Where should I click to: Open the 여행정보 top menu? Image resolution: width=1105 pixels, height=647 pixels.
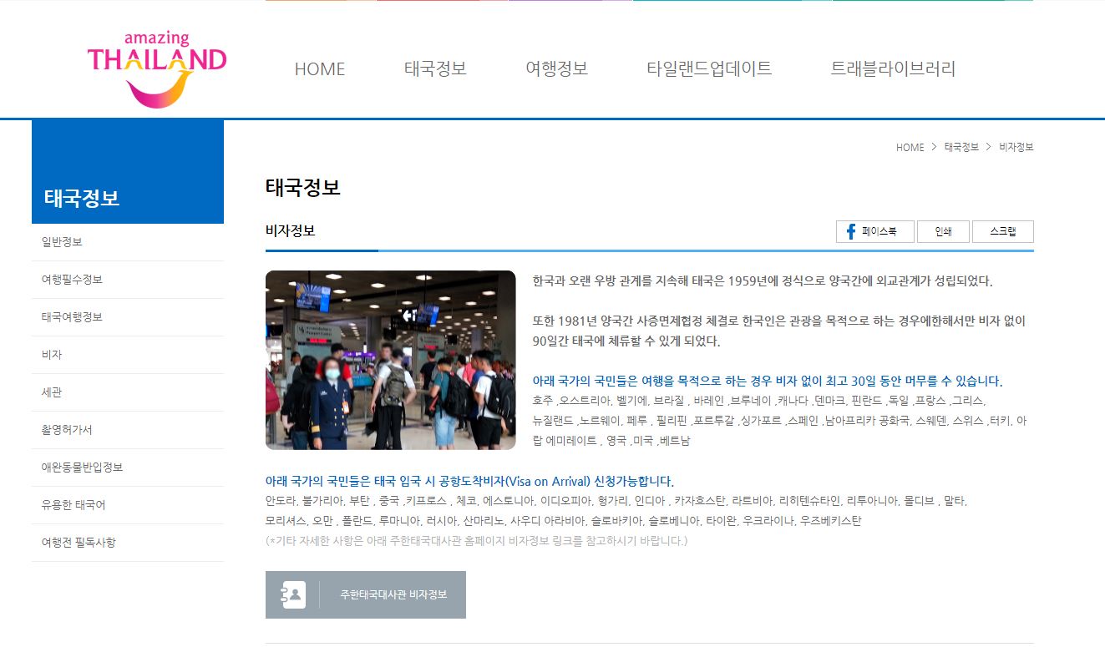click(x=557, y=68)
